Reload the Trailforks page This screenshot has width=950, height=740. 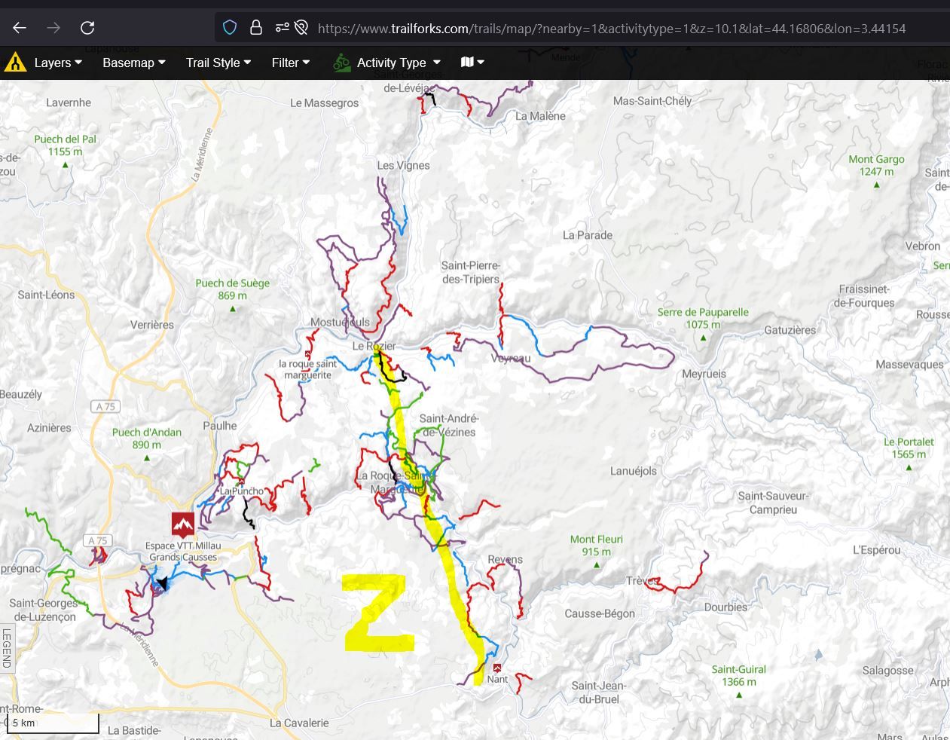(x=87, y=28)
